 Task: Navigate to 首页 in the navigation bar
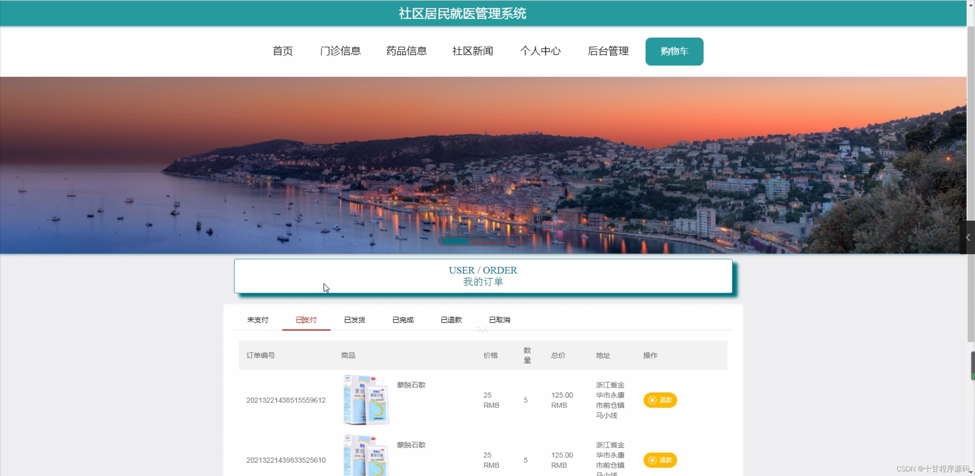click(282, 51)
